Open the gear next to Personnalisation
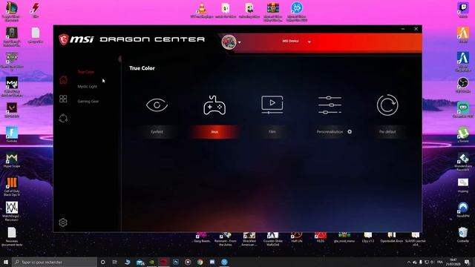Screen dimensions: 475x267 tap(350, 132)
